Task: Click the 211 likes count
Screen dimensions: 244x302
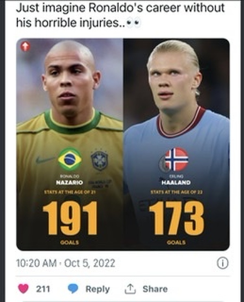Action: pos(43,289)
